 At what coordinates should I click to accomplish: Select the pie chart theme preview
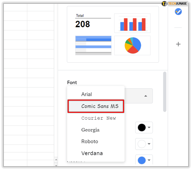[x=132, y=45]
